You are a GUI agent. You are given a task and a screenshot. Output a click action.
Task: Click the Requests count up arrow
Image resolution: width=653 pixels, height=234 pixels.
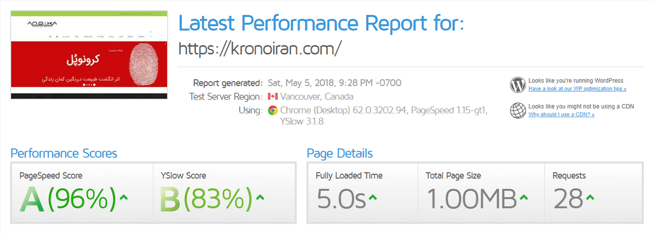click(x=590, y=198)
